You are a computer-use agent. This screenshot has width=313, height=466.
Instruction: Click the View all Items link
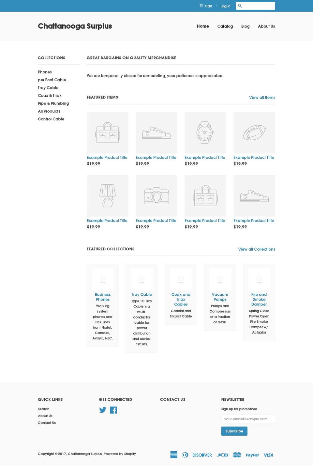[x=262, y=97]
